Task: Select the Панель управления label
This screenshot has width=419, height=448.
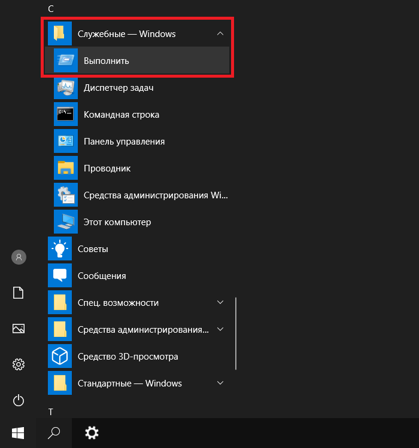Action: (x=124, y=142)
